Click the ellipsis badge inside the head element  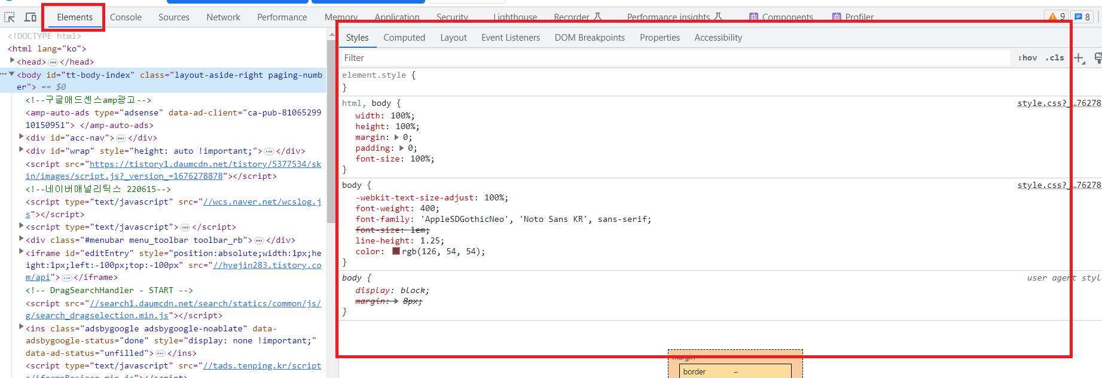53,62
